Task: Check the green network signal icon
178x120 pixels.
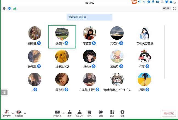Action: (15, 9)
